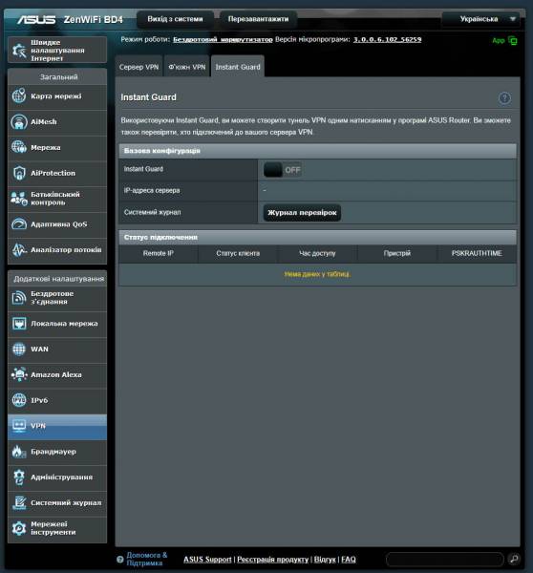This screenshot has height=573, width=533.
Task: Click the search magnifier icon at bottom
Action: click(514, 559)
